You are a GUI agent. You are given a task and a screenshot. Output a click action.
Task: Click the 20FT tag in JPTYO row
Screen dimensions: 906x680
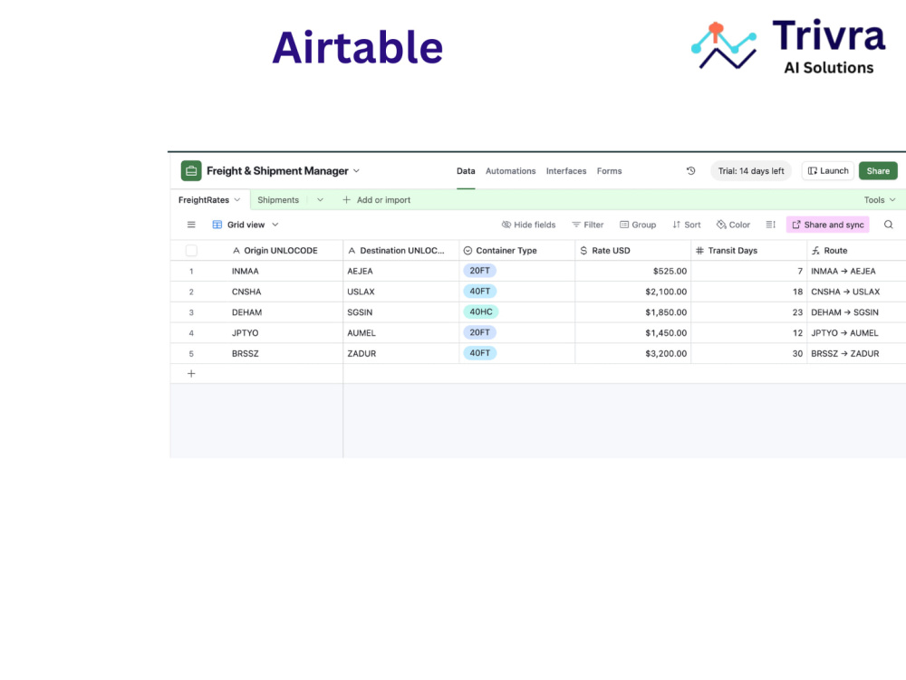tap(479, 332)
